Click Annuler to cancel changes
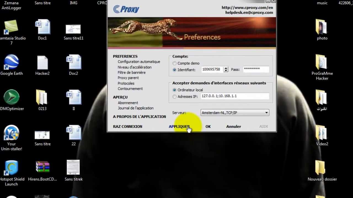The image size is (353, 198). (x=234, y=127)
